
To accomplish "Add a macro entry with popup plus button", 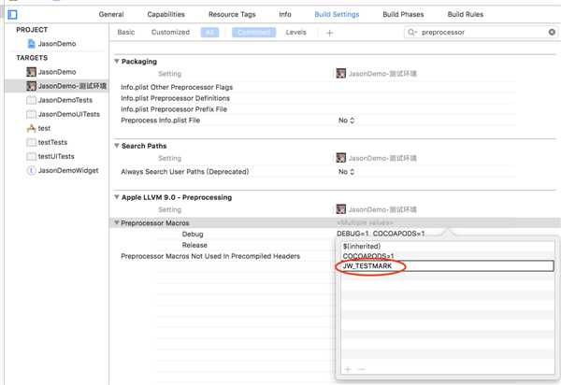I will [x=348, y=369].
